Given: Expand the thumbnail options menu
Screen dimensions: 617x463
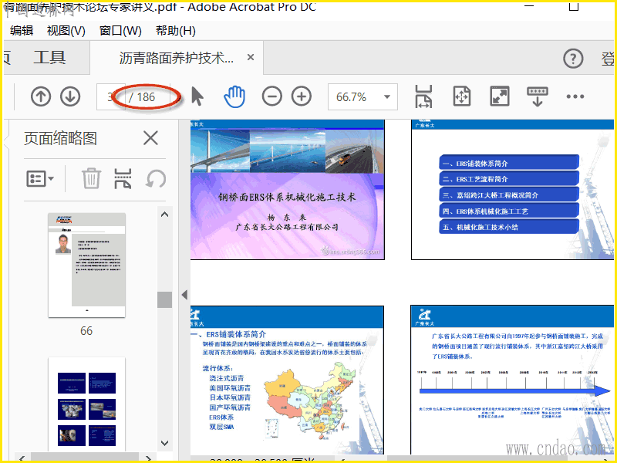Looking at the screenshot, I should [x=40, y=178].
